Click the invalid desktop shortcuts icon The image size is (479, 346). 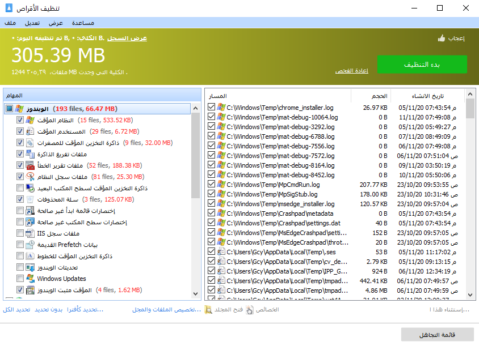click(30, 222)
